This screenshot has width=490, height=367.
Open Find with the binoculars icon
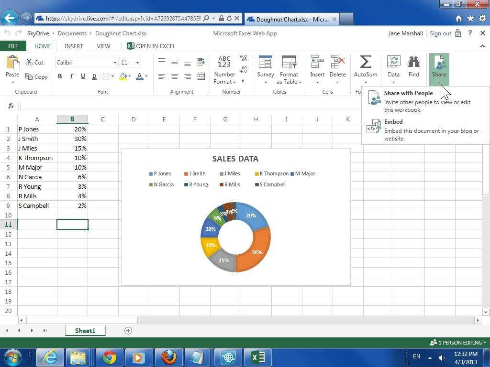coord(413,62)
